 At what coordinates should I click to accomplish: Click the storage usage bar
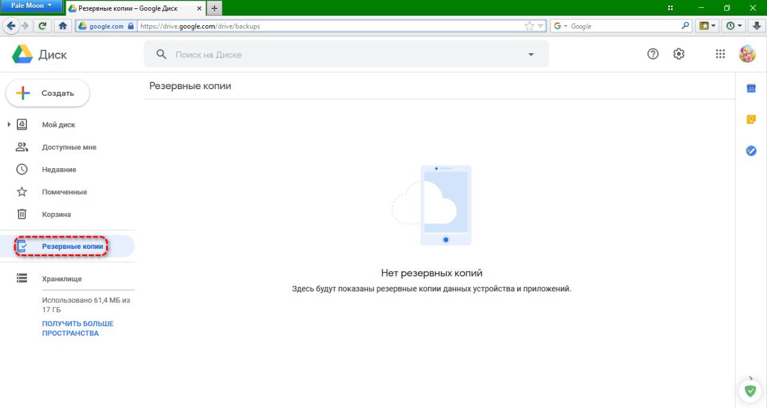pos(88,290)
